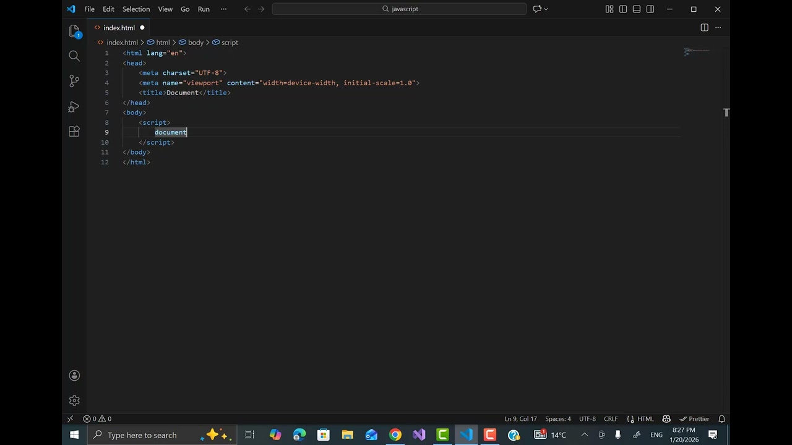Open editor More Actions ellipsis
Viewport: 792px width, 445px height.
(718, 28)
